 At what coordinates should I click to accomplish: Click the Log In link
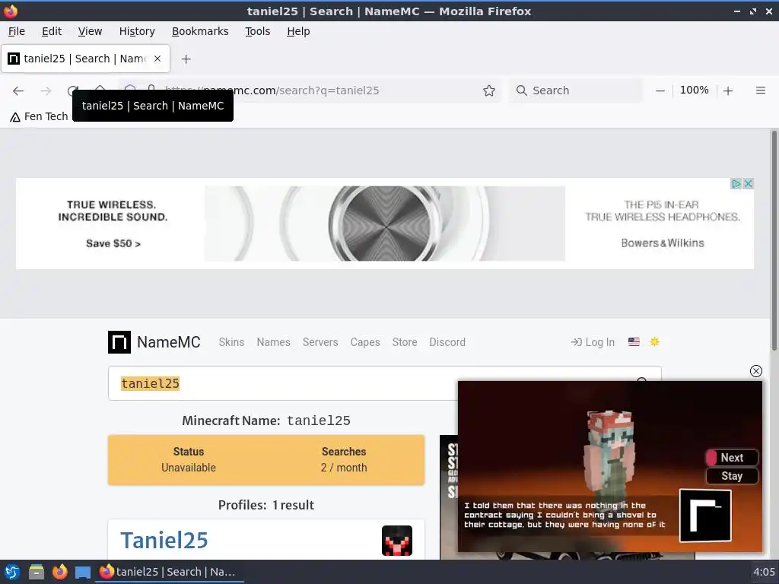(x=593, y=342)
